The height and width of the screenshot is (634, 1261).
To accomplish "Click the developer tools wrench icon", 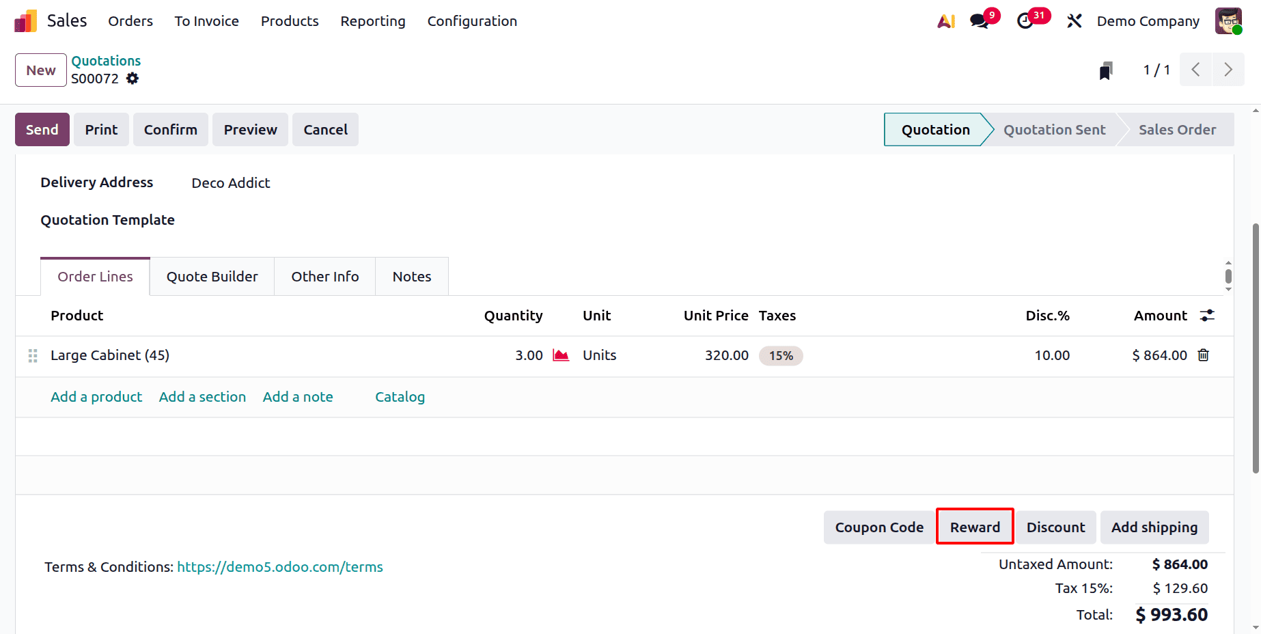I will click(x=1074, y=21).
